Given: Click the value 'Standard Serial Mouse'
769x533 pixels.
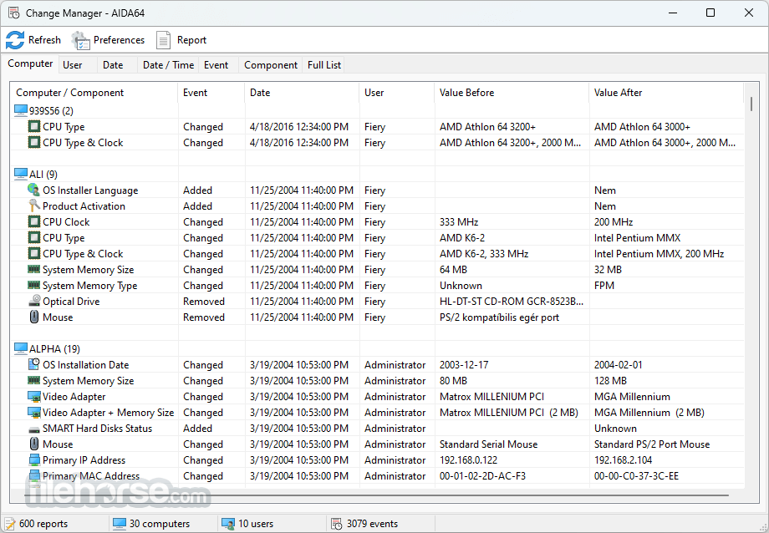Looking at the screenshot, I should pos(488,444).
